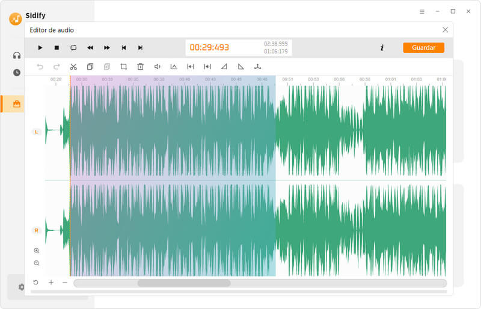Viewport: 481px width, 309px height.
Task: Zoom in timeline with plus icon
Action: tap(51, 283)
